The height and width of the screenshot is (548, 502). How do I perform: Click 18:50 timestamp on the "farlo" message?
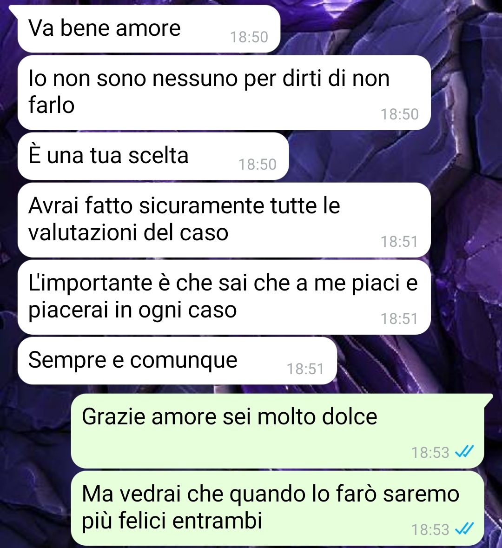(x=399, y=114)
